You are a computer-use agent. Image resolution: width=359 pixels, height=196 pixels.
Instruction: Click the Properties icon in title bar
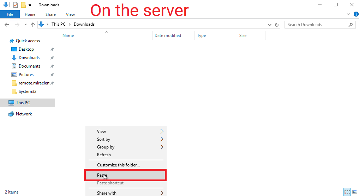pyautogui.click(x=16, y=5)
